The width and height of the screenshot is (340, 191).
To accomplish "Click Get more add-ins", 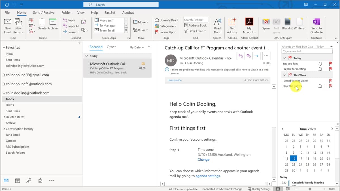I will pos(256,80).
